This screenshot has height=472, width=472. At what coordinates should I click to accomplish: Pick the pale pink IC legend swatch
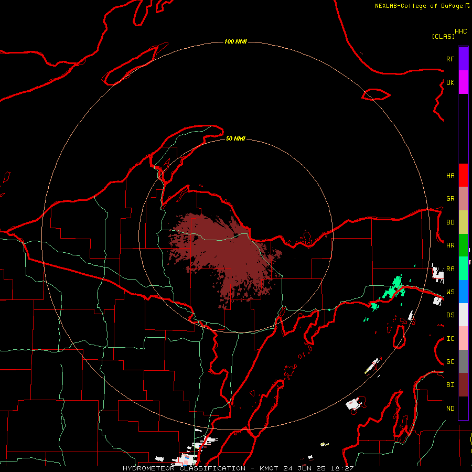[463, 338]
